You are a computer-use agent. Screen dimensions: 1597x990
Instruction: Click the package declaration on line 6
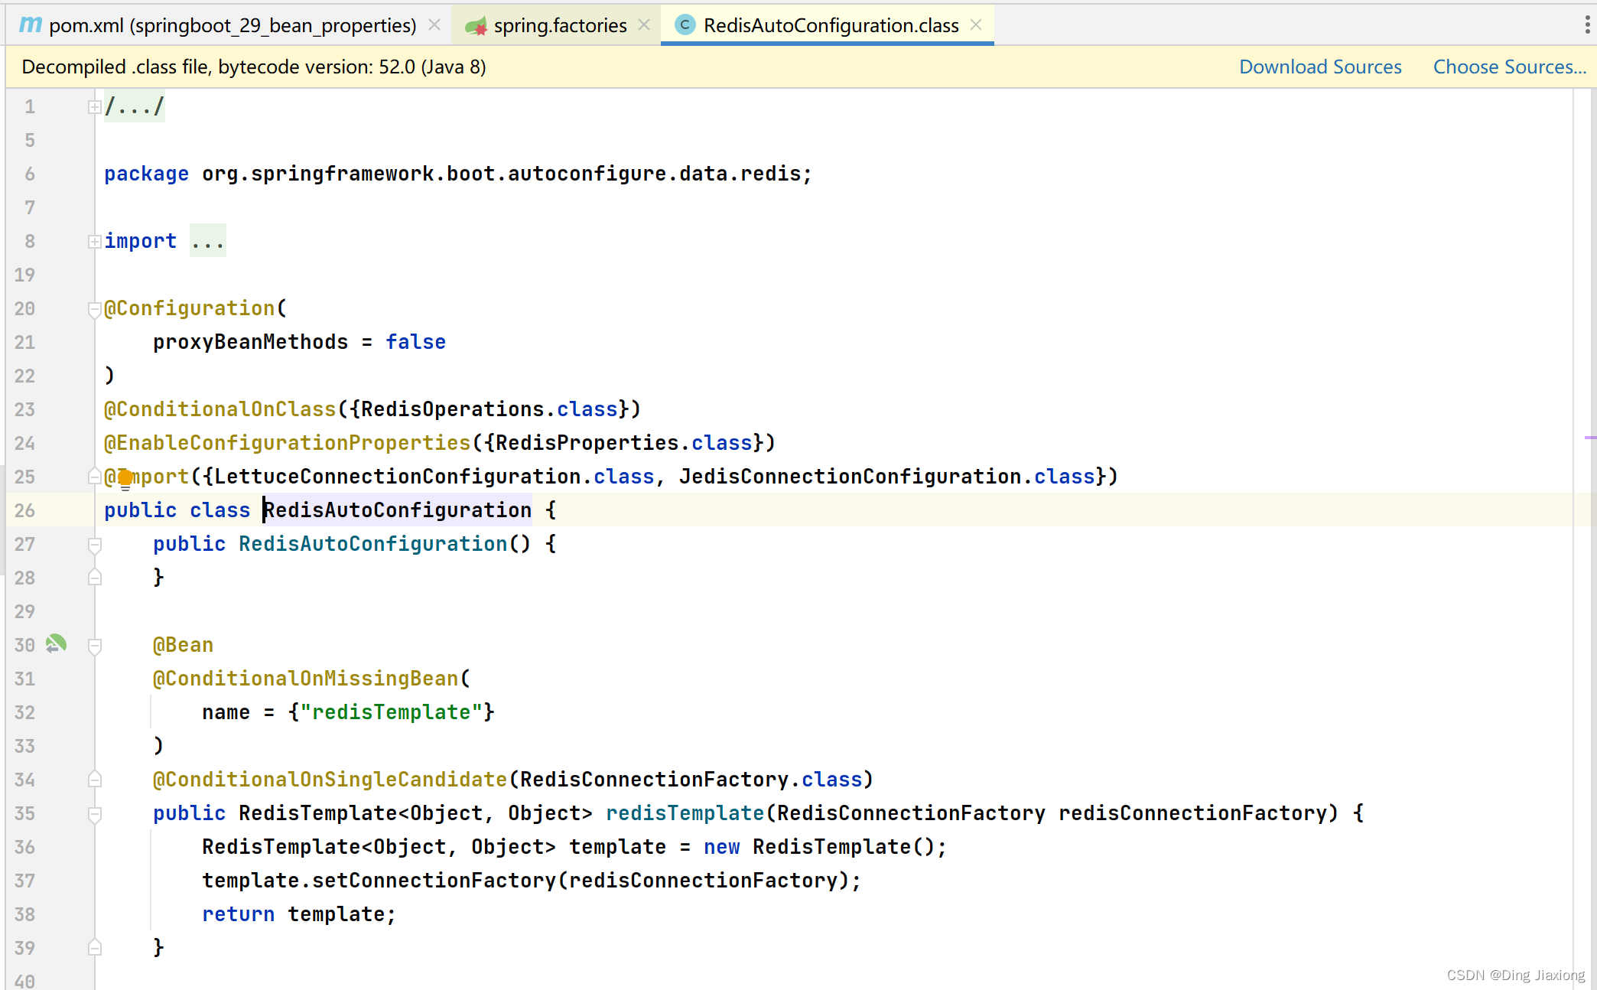[x=457, y=174]
